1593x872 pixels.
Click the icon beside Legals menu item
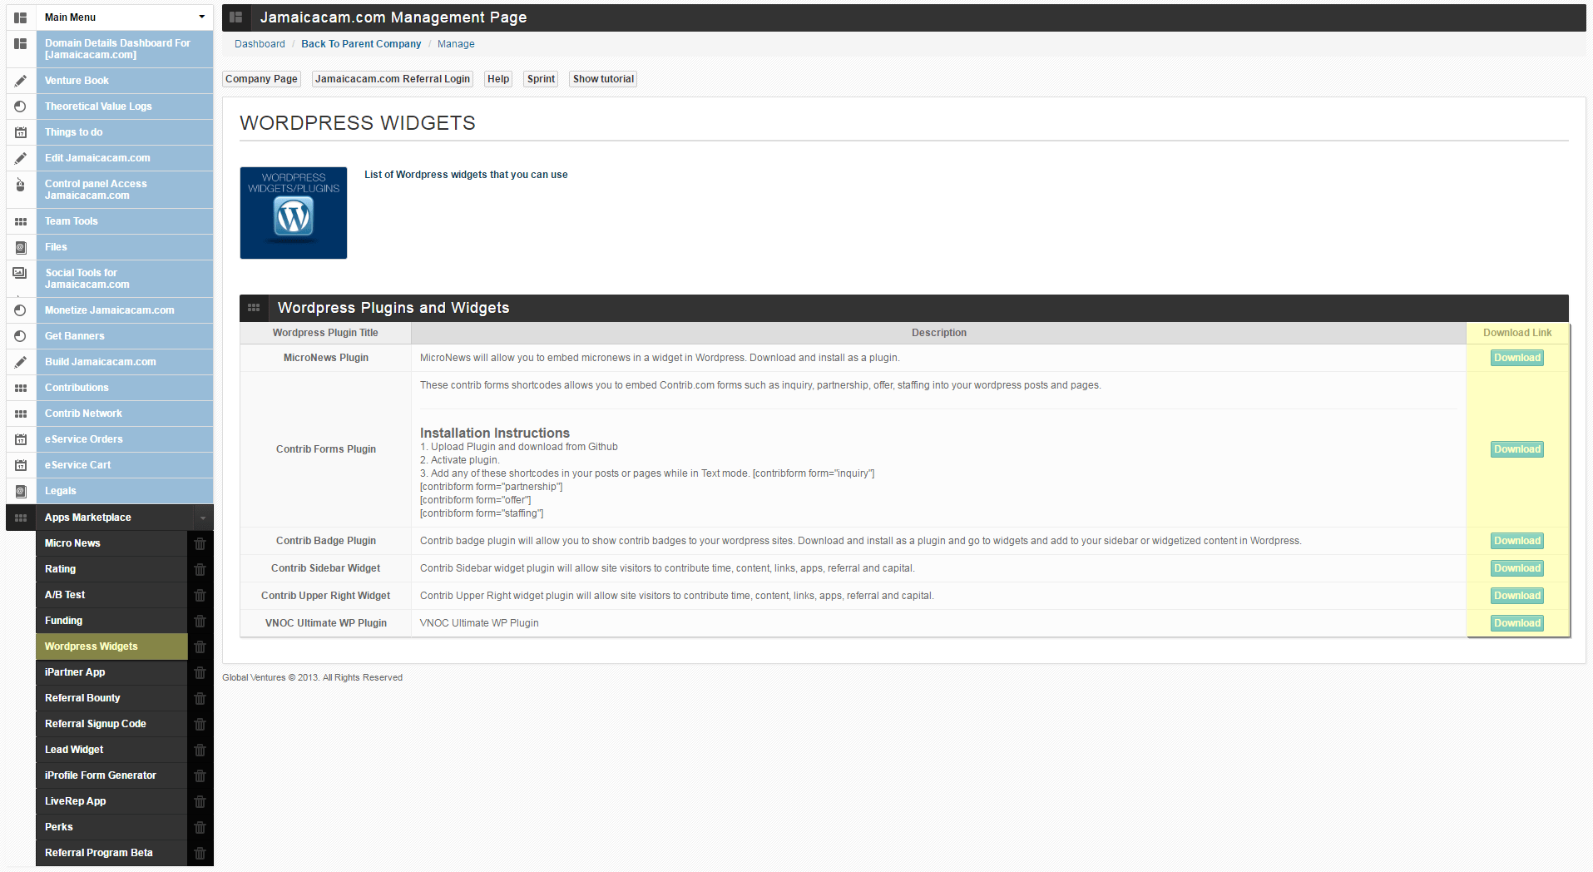(x=21, y=491)
